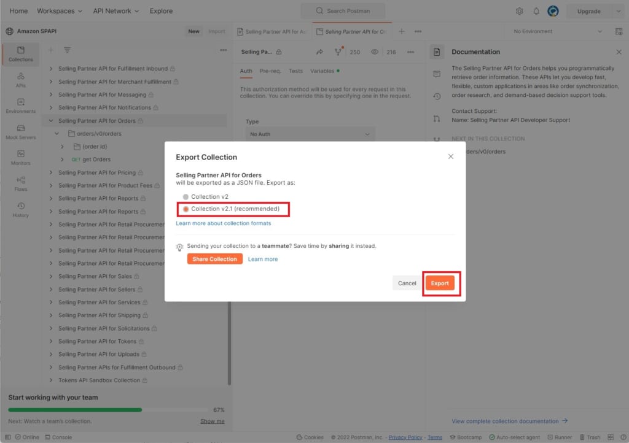Switch to the Pre-req. tab
Image resolution: width=629 pixels, height=443 pixels.
[x=270, y=71]
